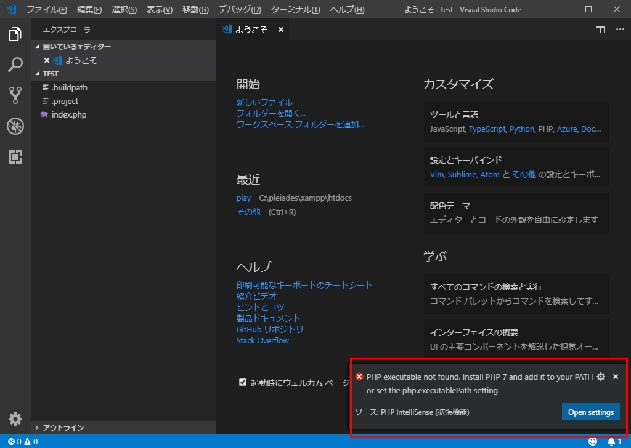Open the editor more actions ellipsis

[x=620, y=30]
